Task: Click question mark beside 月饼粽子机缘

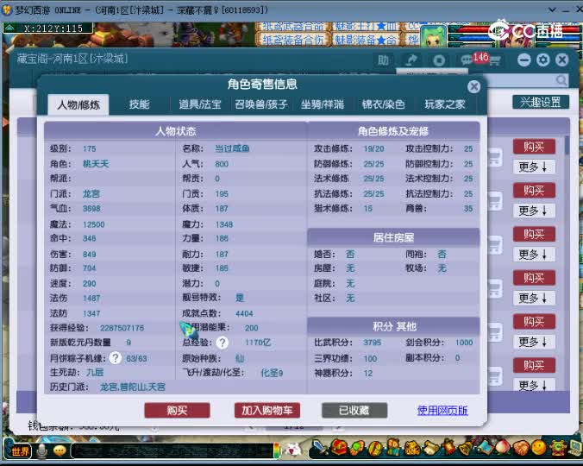Action: click(116, 358)
